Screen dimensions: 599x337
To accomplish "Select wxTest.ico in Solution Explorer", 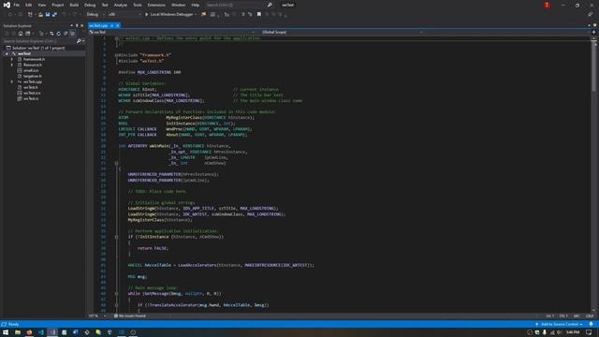I will [32, 93].
